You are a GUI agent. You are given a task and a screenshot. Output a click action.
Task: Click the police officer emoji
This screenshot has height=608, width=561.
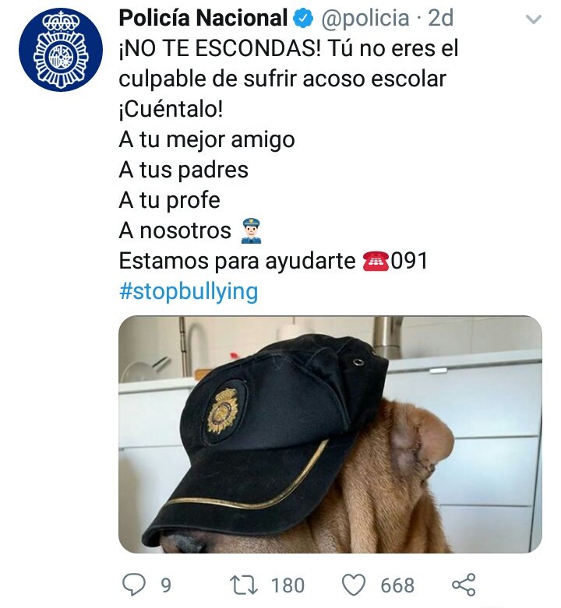[252, 230]
